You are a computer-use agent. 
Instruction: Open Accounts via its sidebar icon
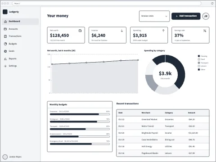pos(5,29)
